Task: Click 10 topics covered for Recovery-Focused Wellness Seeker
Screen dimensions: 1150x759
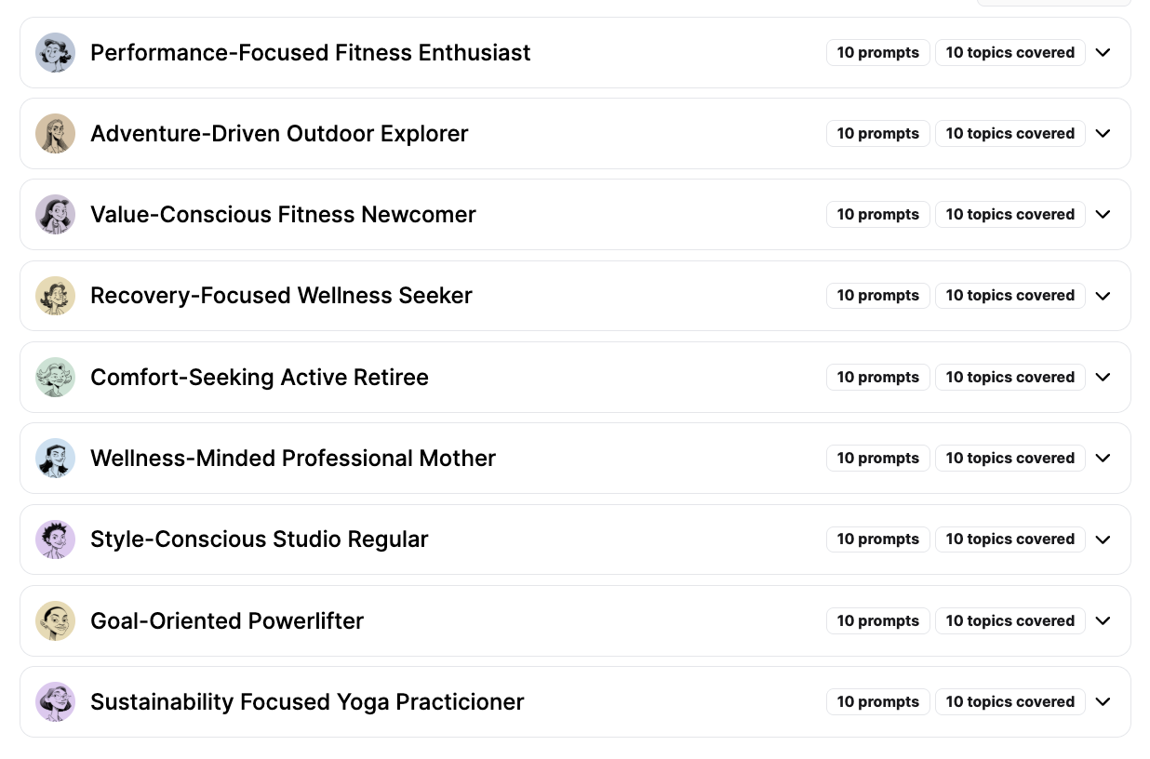Action: 1010,296
